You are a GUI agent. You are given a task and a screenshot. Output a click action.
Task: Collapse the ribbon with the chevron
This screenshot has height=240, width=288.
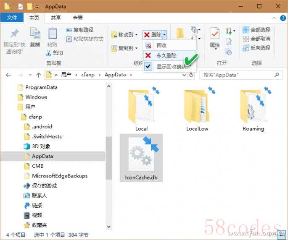(274, 18)
